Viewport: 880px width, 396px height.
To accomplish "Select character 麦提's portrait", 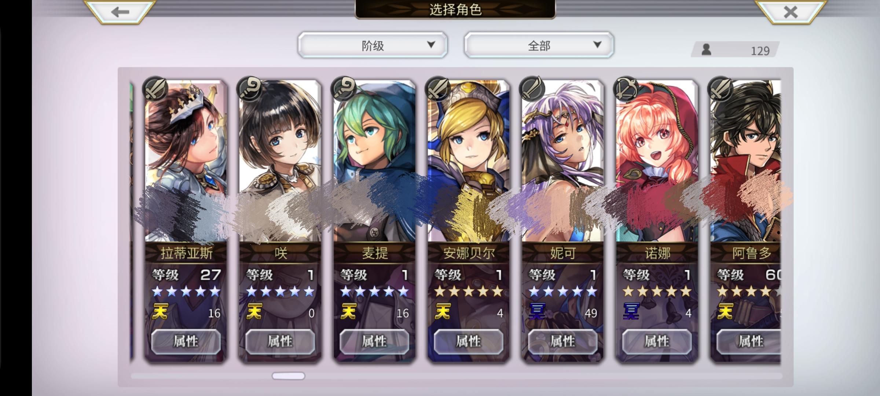I will pos(374,161).
